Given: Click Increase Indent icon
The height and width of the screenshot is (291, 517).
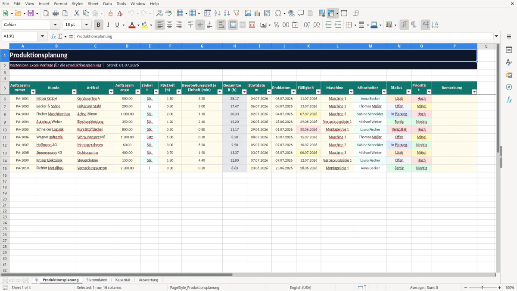Looking at the screenshot, I should tap(328, 25).
